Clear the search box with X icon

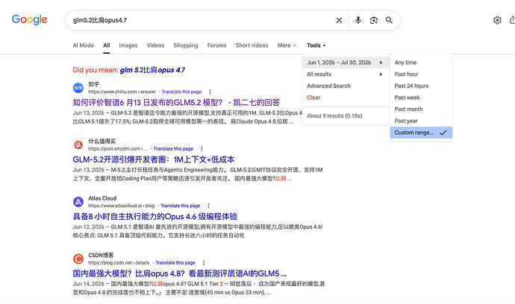click(x=339, y=20)
